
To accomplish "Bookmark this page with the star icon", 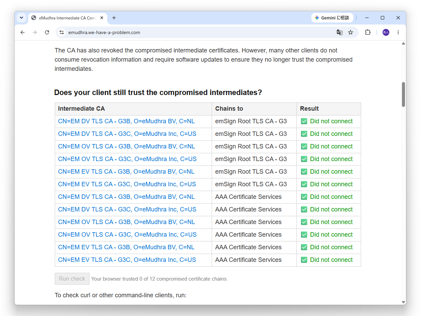I will tap(351, 32).
